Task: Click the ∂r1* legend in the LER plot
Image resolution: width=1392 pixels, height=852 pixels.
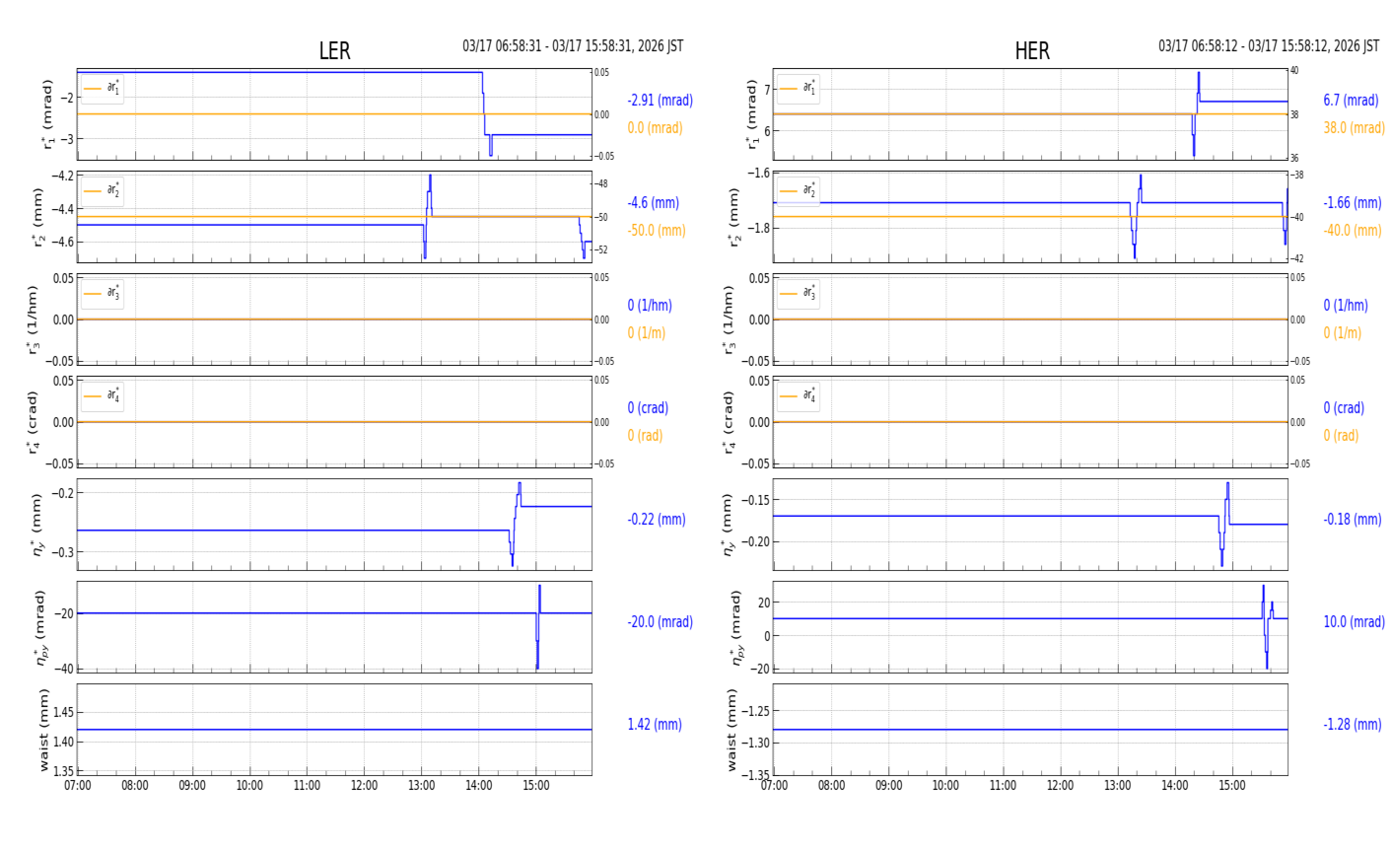Action: tap(103, 89)
